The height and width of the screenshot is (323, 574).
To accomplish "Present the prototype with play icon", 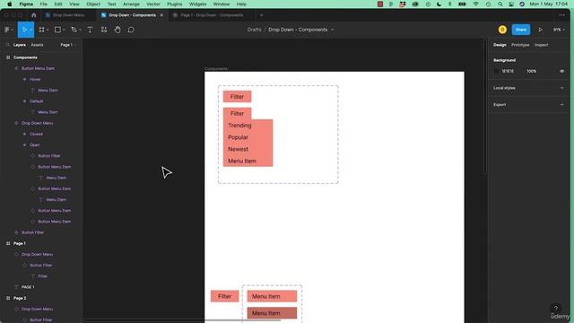I will (x=540, y=30).
